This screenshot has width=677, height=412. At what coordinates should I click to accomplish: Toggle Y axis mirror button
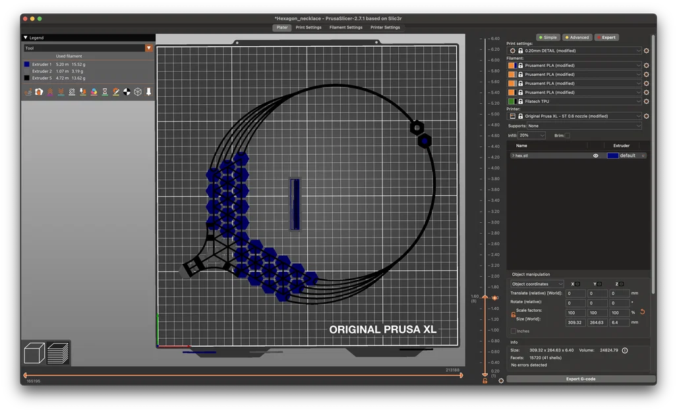tap(599, 284)
